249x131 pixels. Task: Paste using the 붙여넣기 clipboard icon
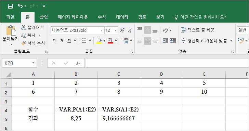11,30
